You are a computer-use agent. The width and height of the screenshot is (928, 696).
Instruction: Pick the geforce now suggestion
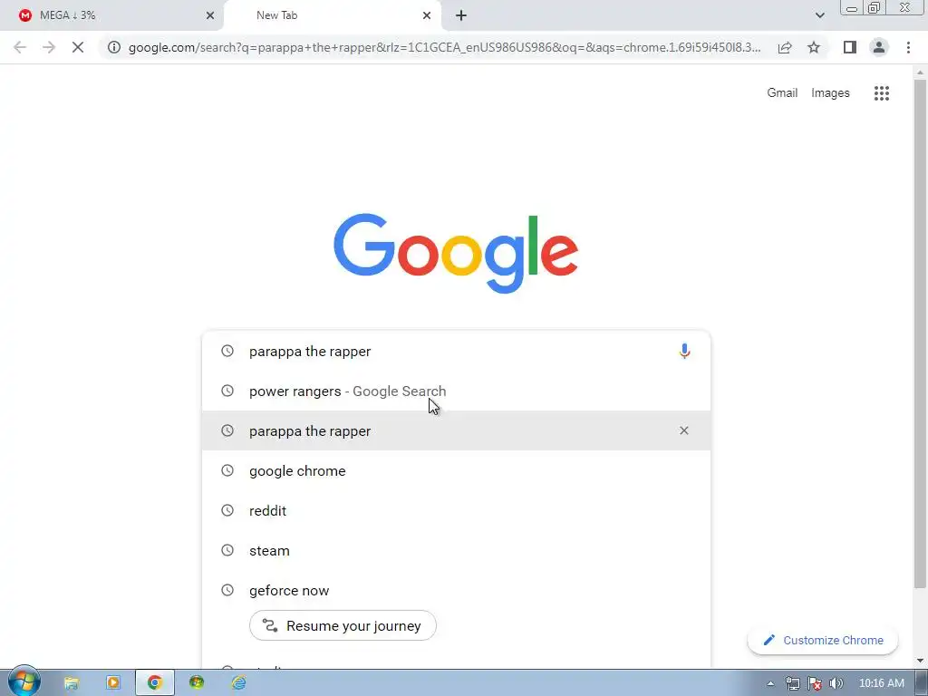tap(456, 591)
